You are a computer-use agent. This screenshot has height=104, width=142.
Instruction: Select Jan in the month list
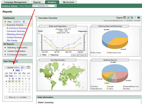[x=7, y=73]
